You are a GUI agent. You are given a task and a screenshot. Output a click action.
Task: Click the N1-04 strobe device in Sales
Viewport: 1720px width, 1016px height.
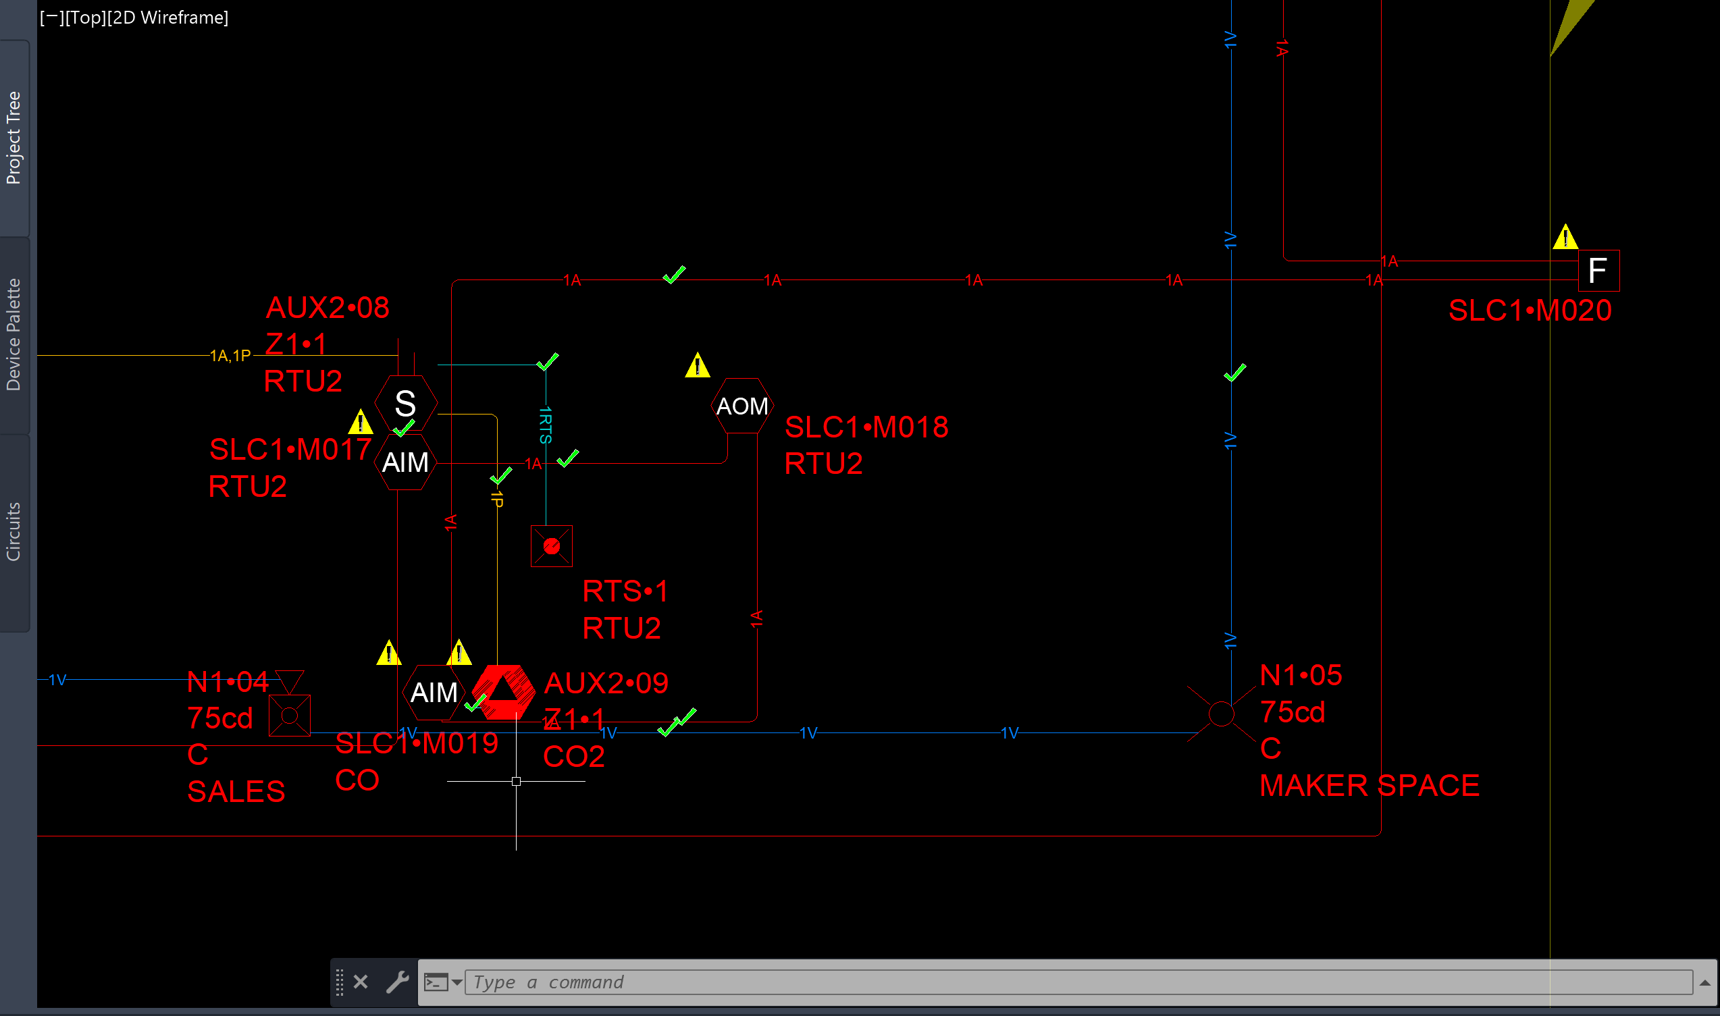(289, 715)
